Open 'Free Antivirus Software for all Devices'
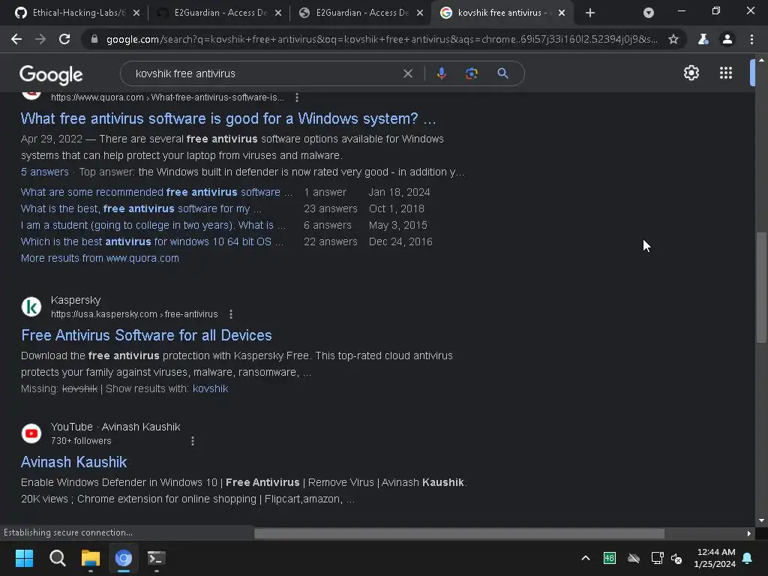This screenshot has width=768, height=576. (x=146, y=335)
